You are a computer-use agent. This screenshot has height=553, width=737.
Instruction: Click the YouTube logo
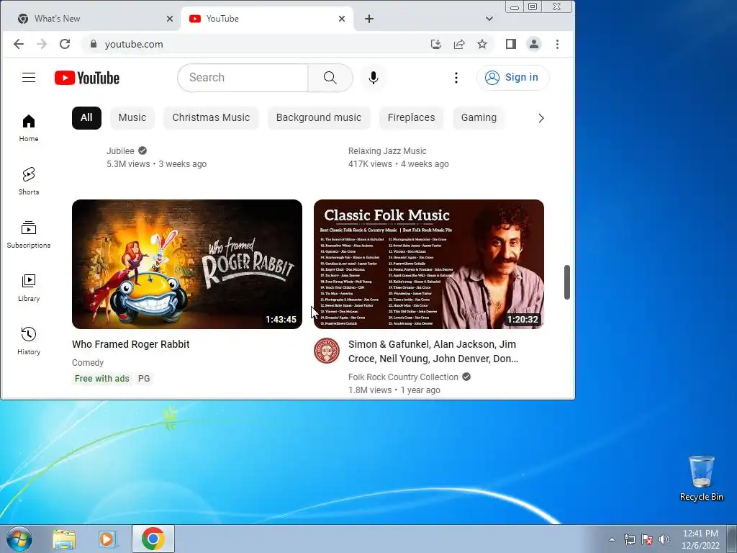87,78
